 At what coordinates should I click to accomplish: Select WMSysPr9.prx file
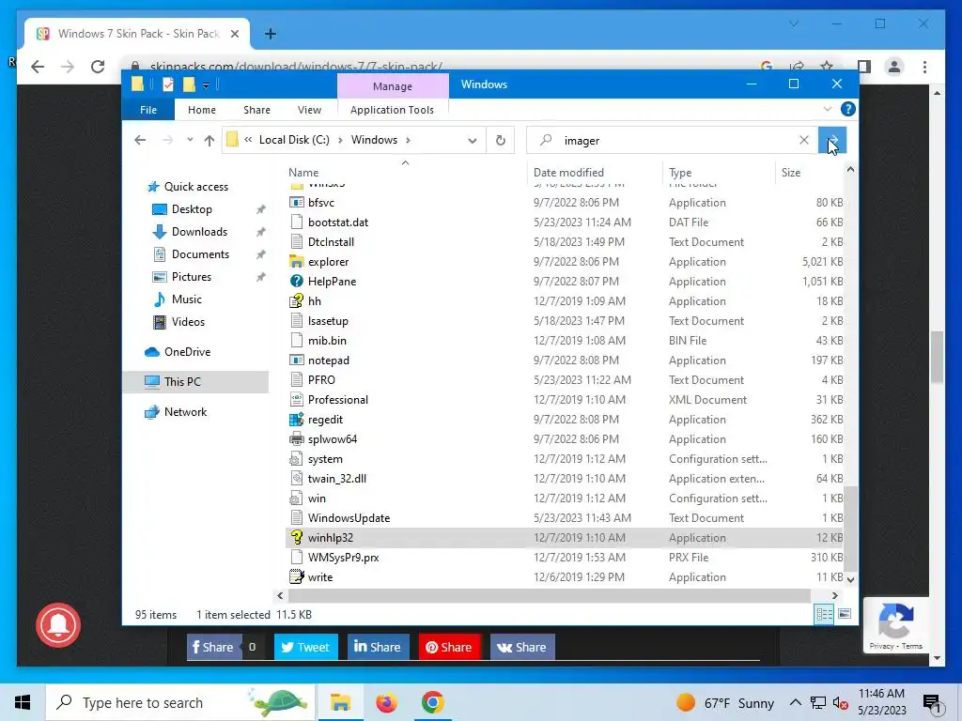(x=343, y=558)
